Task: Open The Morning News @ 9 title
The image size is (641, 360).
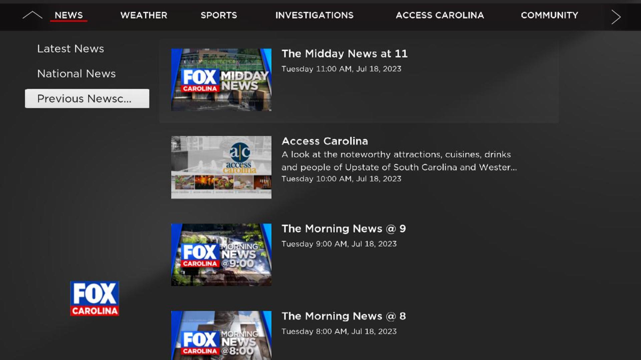Action: click(344, 228)
